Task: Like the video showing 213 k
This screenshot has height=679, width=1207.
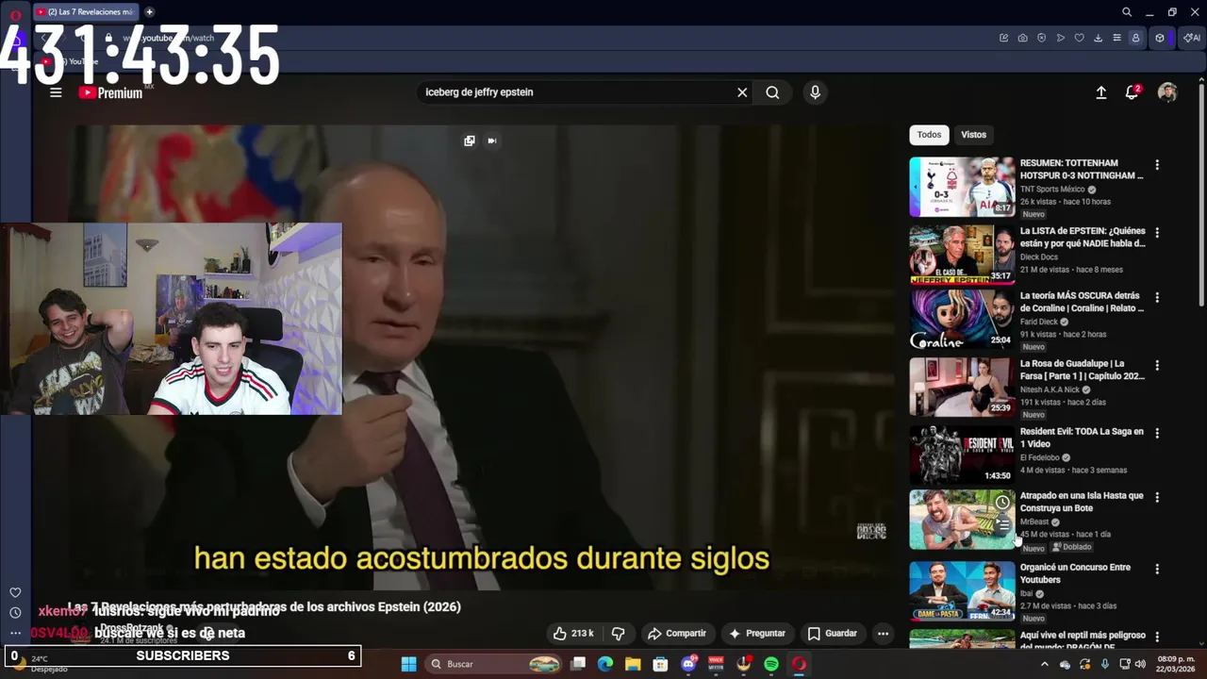Action: pos(573,634)
